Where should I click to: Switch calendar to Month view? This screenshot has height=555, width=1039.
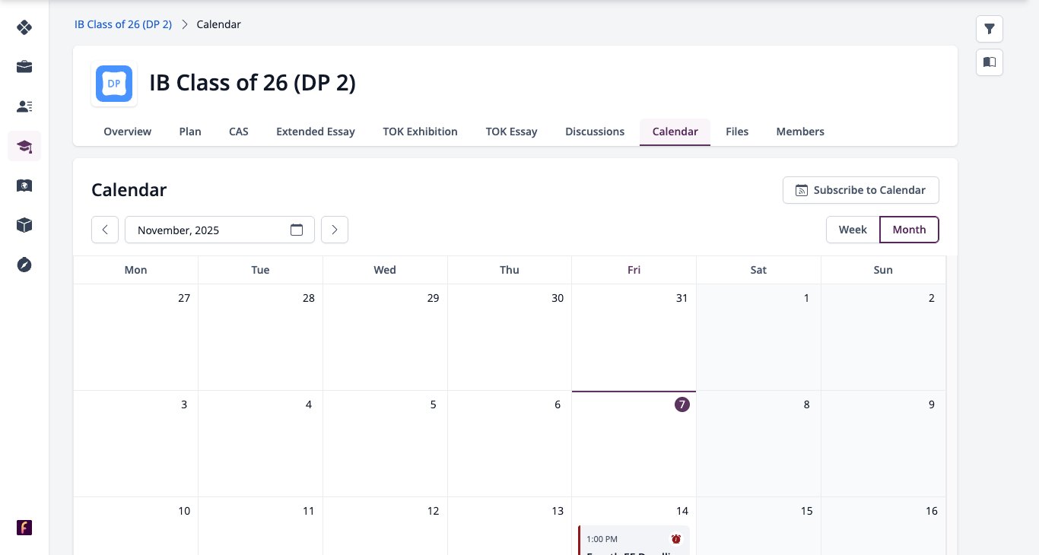point(909,230)
